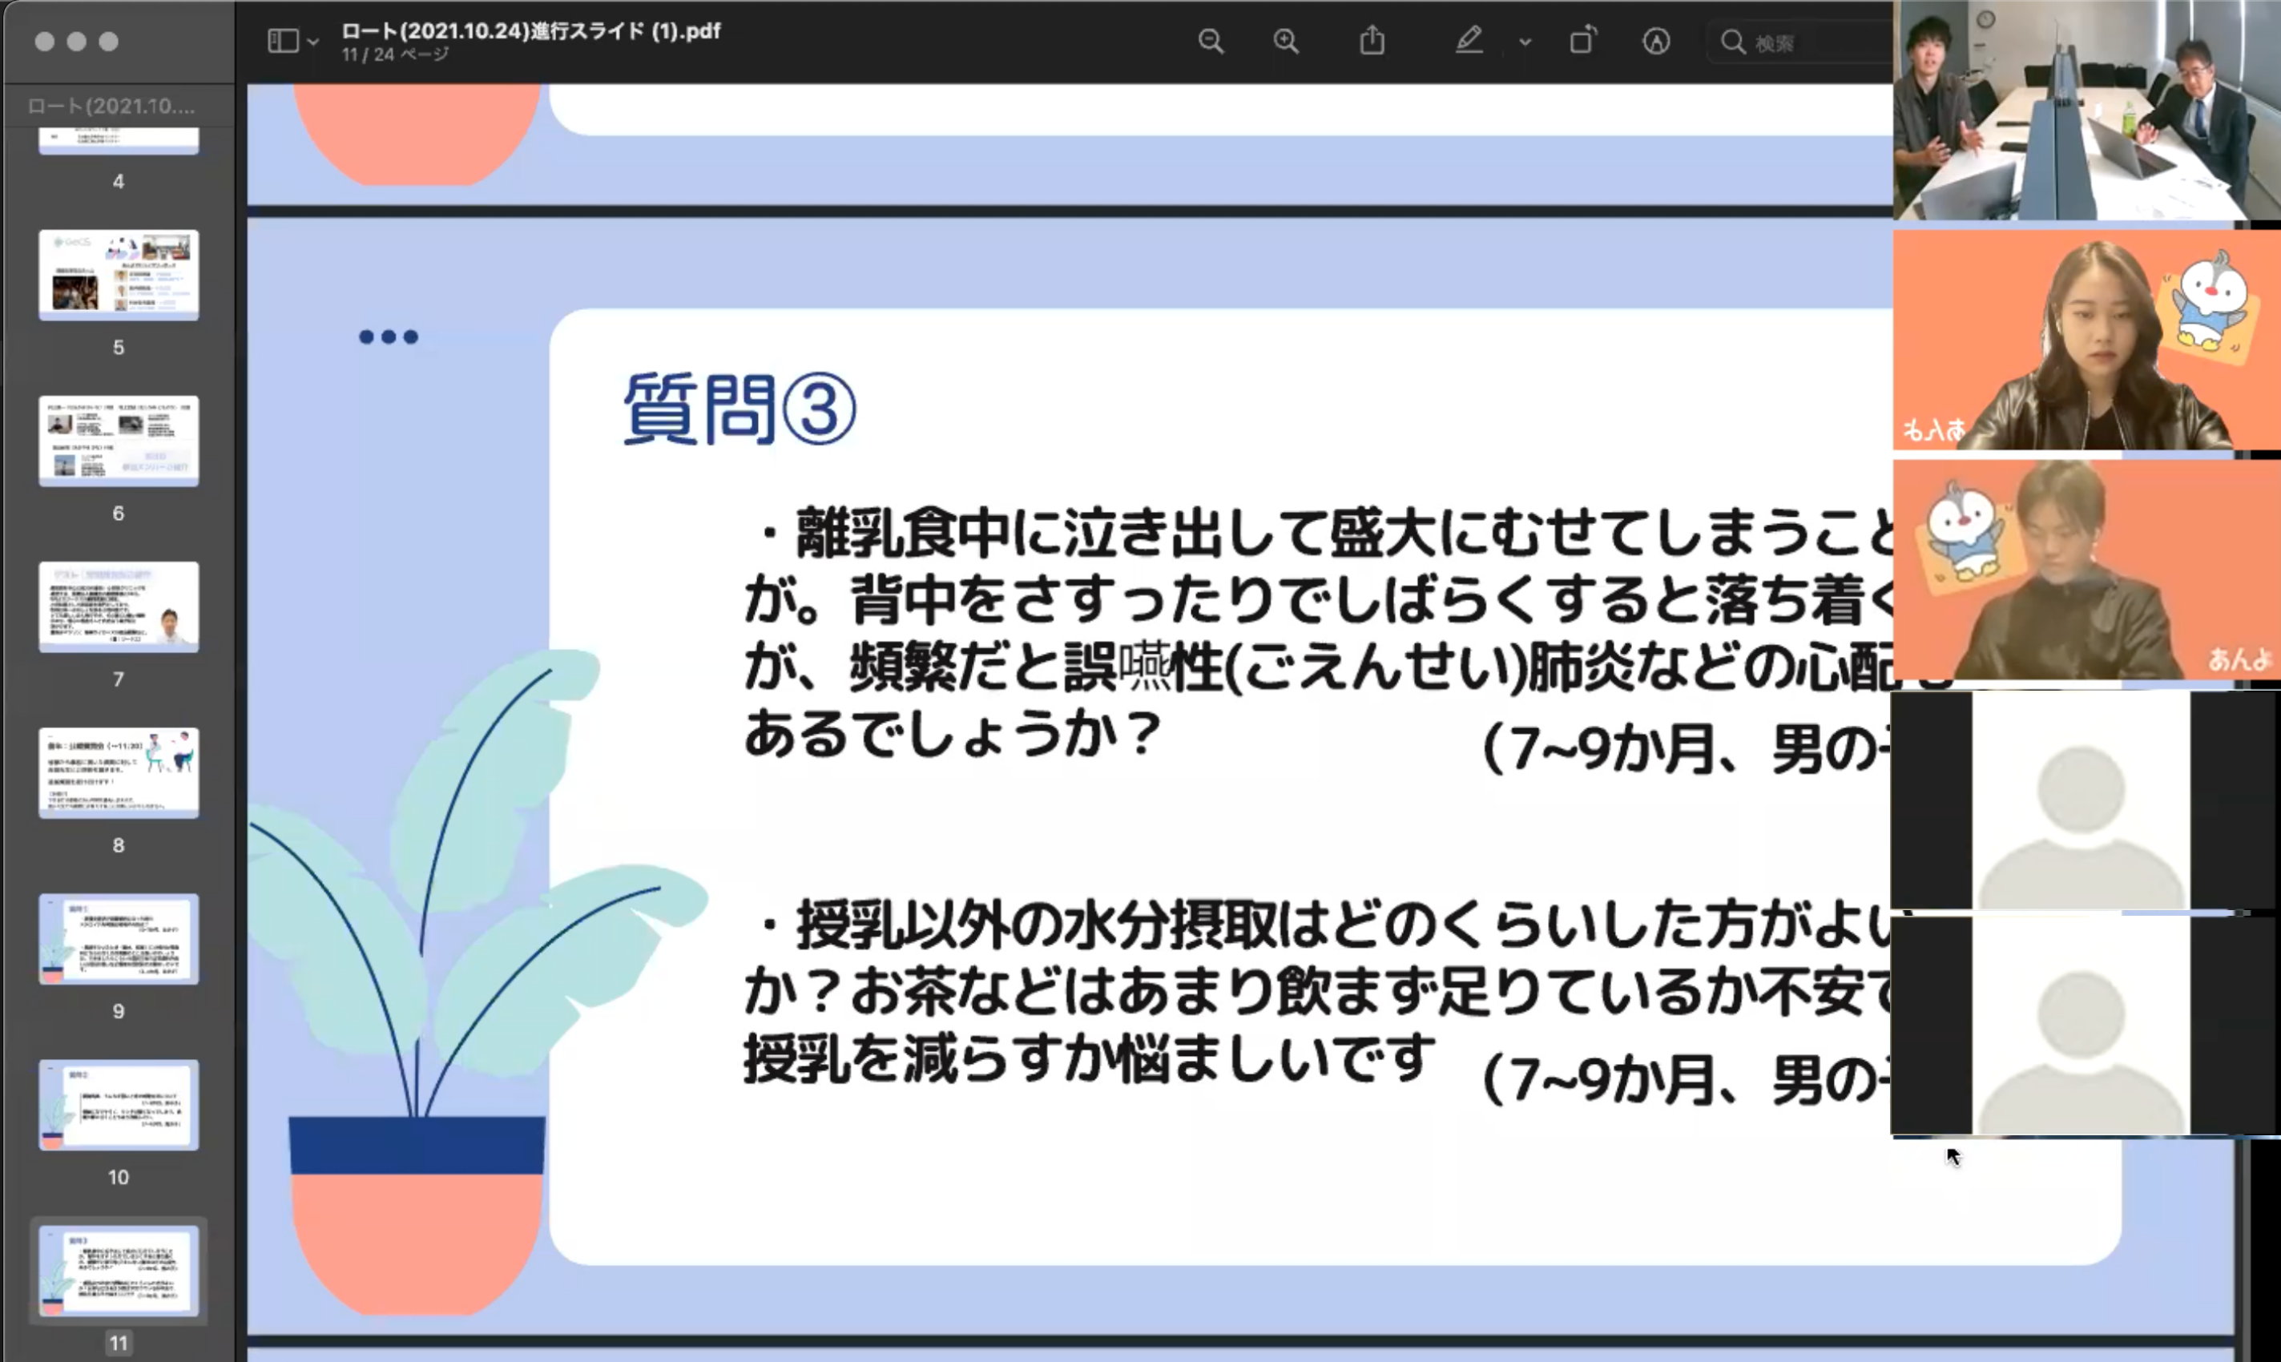Toggle the sidebar view button
Screen dimensions: 2281x1362
click(x=283, y=42)
